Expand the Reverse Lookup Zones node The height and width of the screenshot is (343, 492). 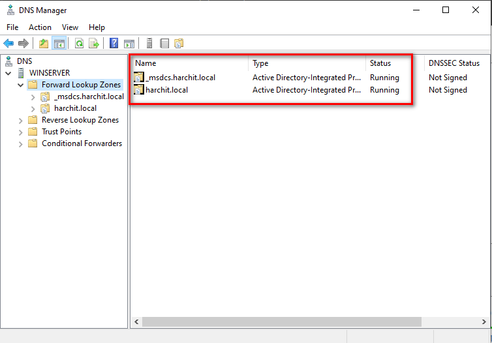[21, 120]
